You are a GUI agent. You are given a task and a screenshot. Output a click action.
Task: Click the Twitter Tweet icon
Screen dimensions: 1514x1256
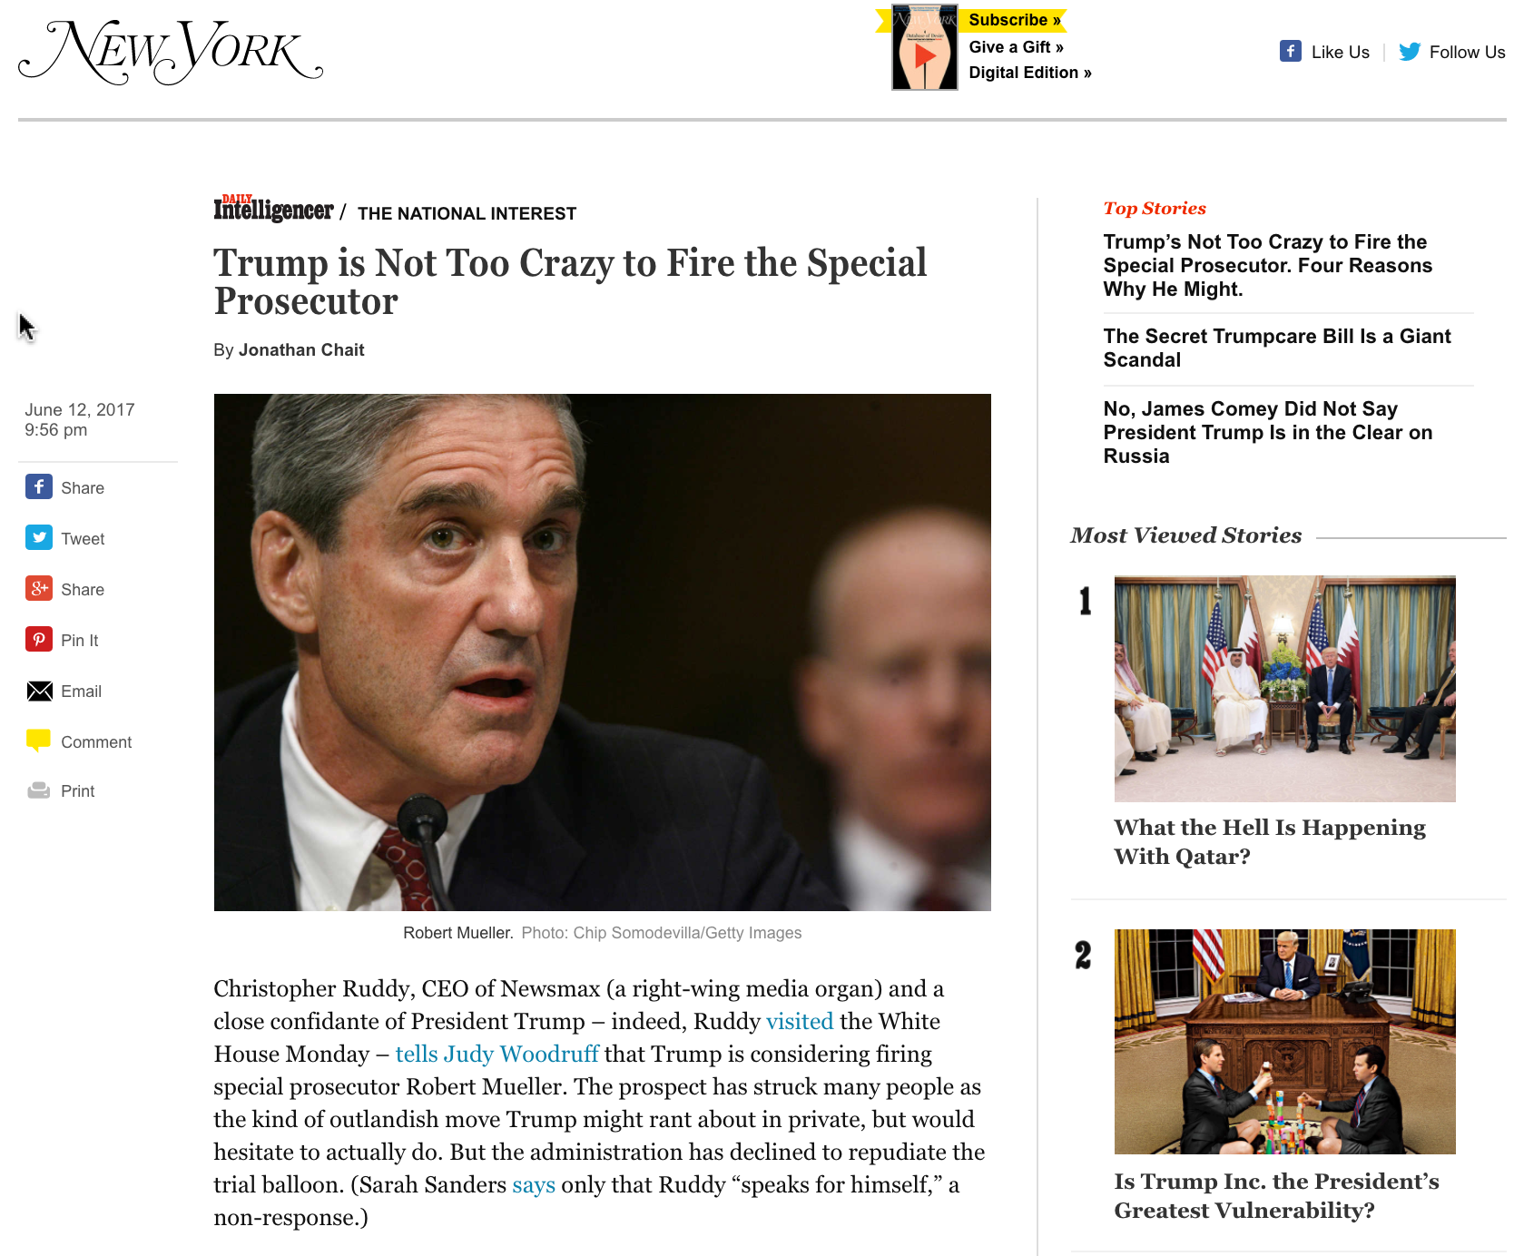pos(38,538)
